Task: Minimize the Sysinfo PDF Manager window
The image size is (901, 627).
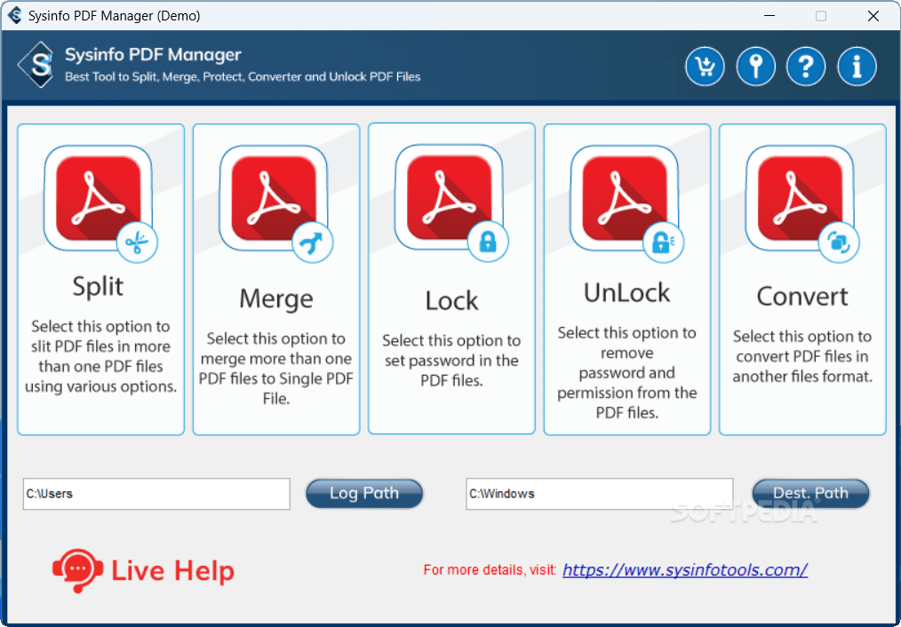Action: [x=769, y=15]
